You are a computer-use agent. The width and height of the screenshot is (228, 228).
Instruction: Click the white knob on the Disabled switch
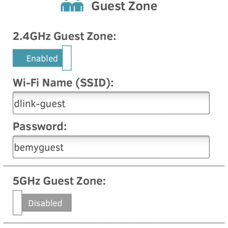click(17, 203)
